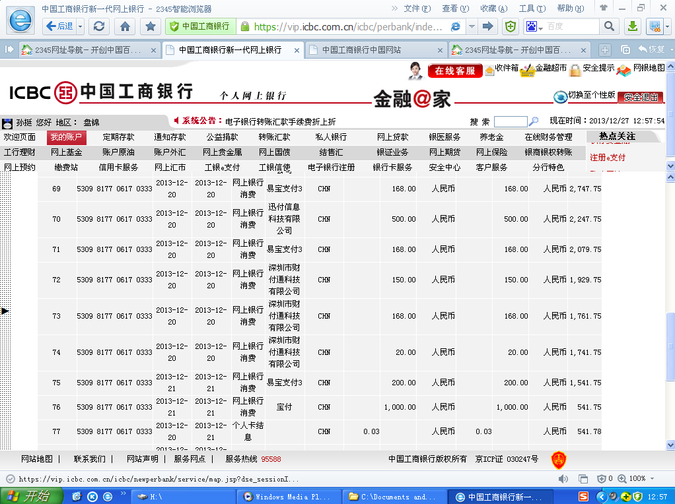This screenshot has height=504, width=675.
Task: Open the zoom level 100% dropdown
Action: 653,479
